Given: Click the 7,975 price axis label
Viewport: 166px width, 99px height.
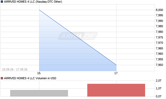Looking at the screenshot, I should coord(159,37).
